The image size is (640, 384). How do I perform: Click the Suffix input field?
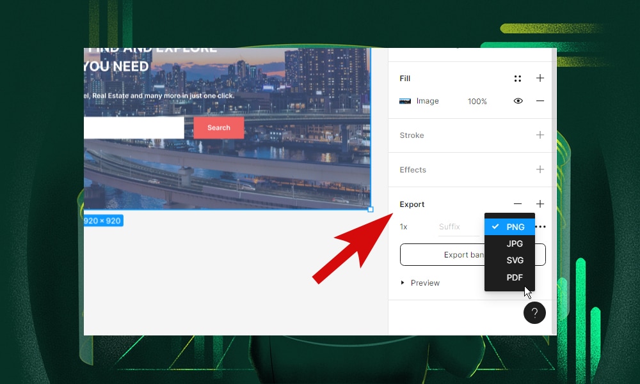(x=457, y=227)
